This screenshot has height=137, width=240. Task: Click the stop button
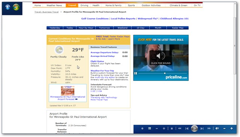tap(172, 129)
